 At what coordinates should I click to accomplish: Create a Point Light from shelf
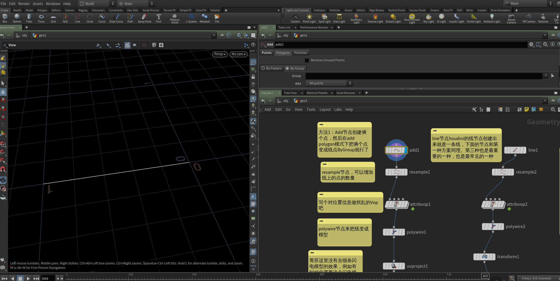[x=309, y=18]
